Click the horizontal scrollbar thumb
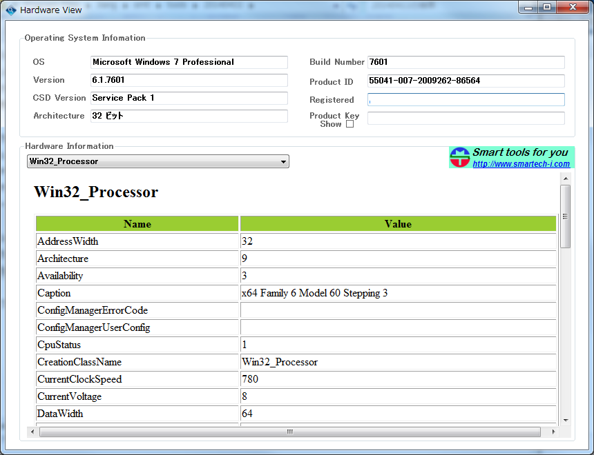The image size is (594, 455). [289, 432]
